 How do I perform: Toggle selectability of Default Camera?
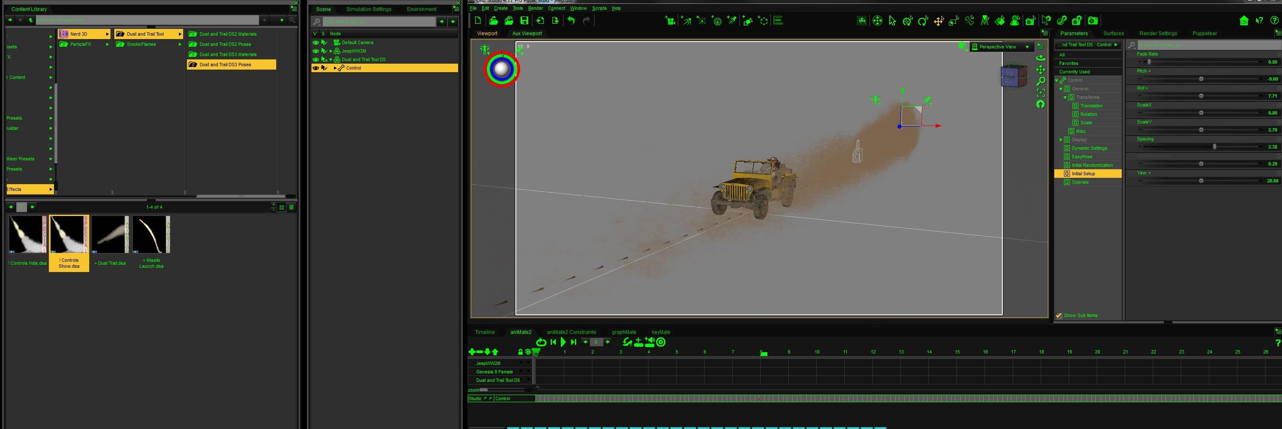[324, 43]
